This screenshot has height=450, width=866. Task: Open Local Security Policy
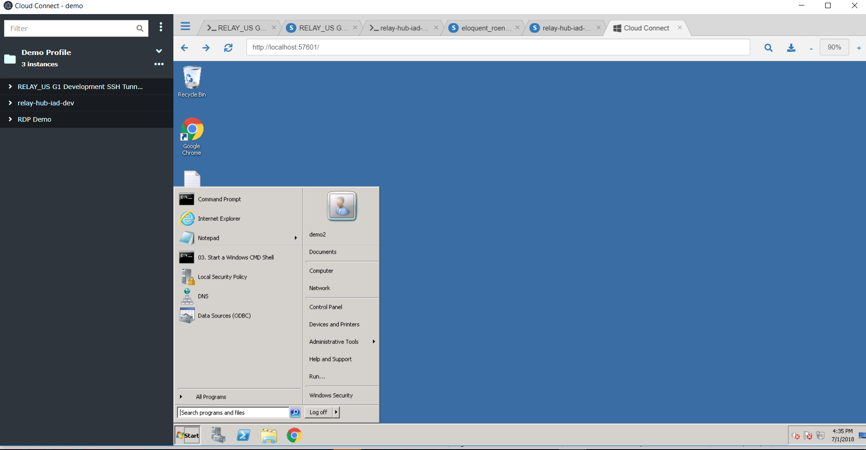[x=239, y=277]
